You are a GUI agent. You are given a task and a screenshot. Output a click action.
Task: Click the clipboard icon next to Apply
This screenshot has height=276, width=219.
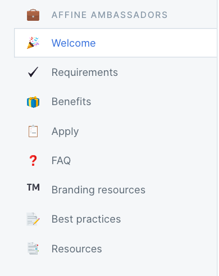(33, 131)
